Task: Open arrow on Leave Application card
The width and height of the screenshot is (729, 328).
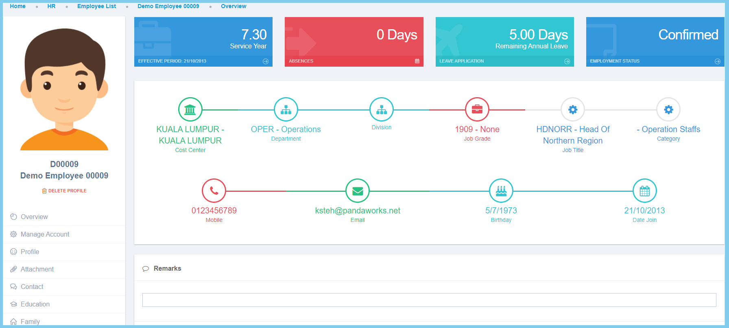Action: tap(567, 61)
